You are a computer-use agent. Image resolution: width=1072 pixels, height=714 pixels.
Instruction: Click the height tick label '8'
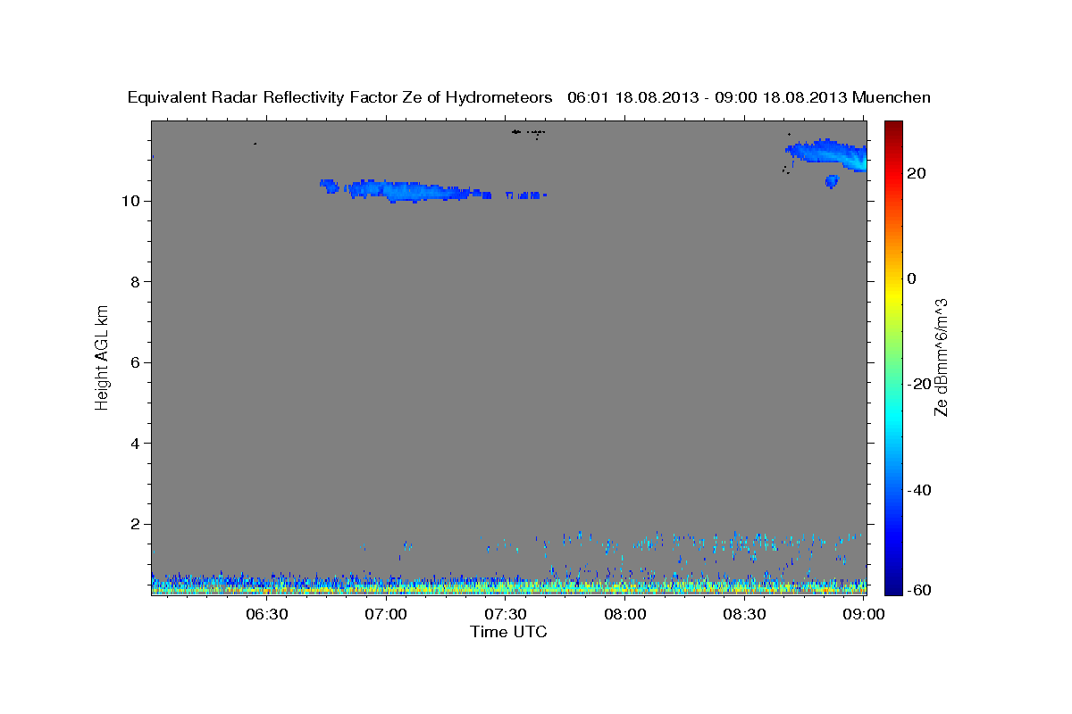(136, 282)
